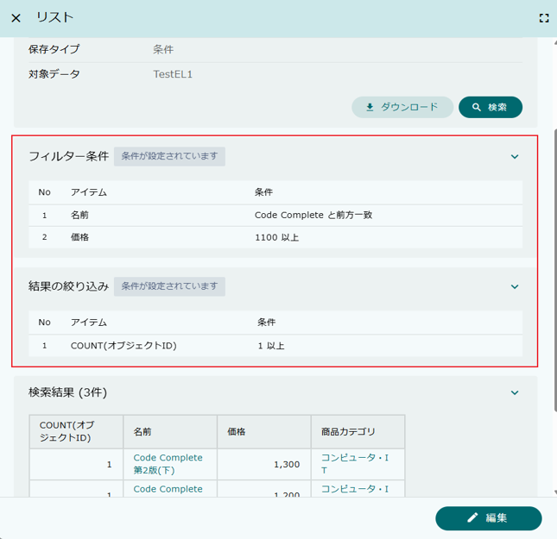Screen dimensions: 557x539
Task: Collapse the フィルター条件 section chevron
Action: [x=515, y=156]
